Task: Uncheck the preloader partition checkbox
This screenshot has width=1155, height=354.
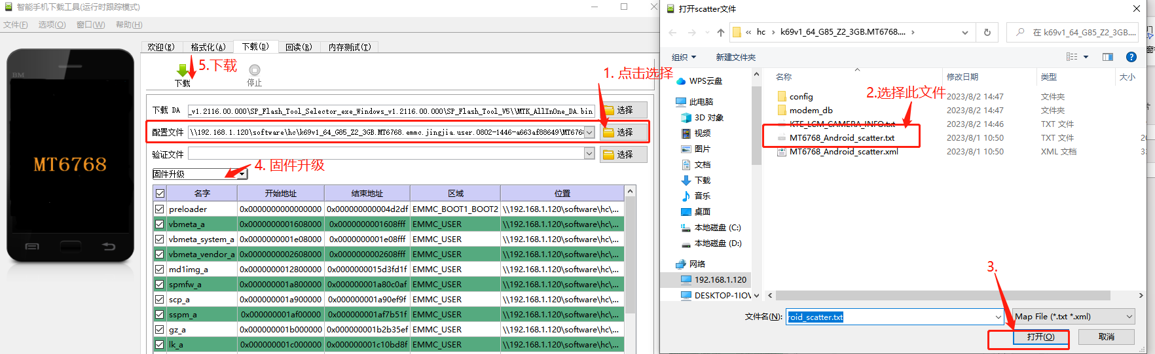Action: tap(159, 209)
